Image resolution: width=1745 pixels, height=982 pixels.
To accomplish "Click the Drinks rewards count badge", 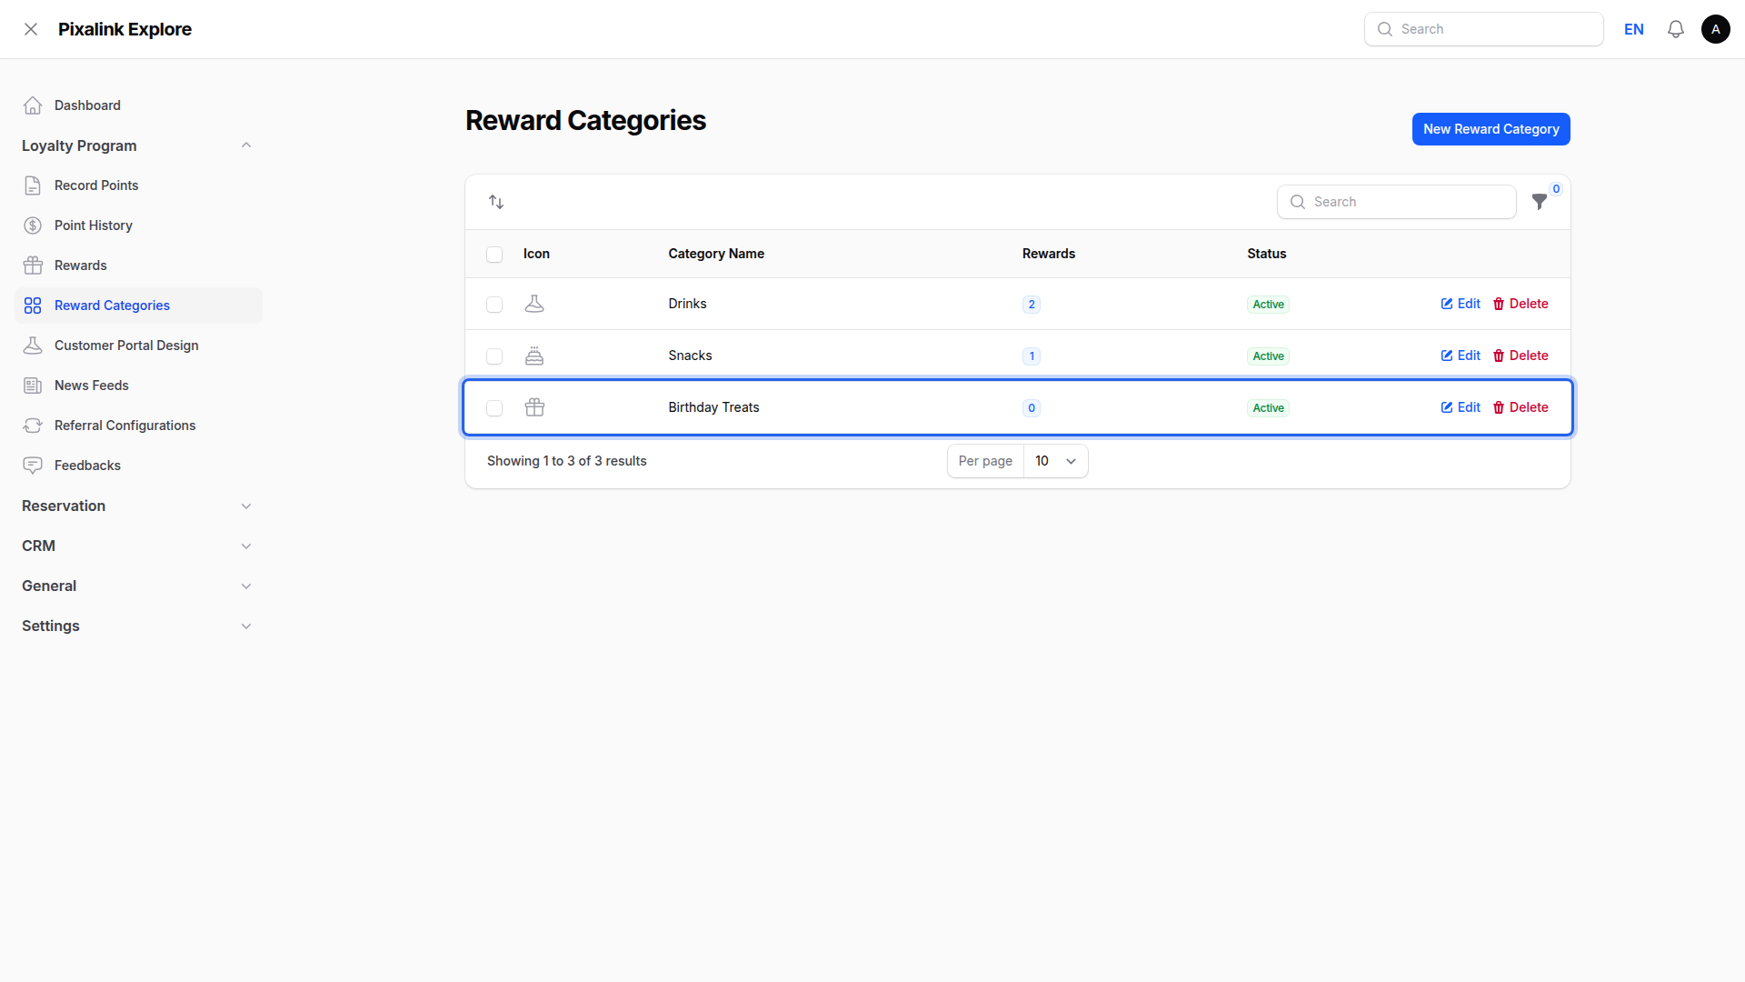I will [1032, 305].
